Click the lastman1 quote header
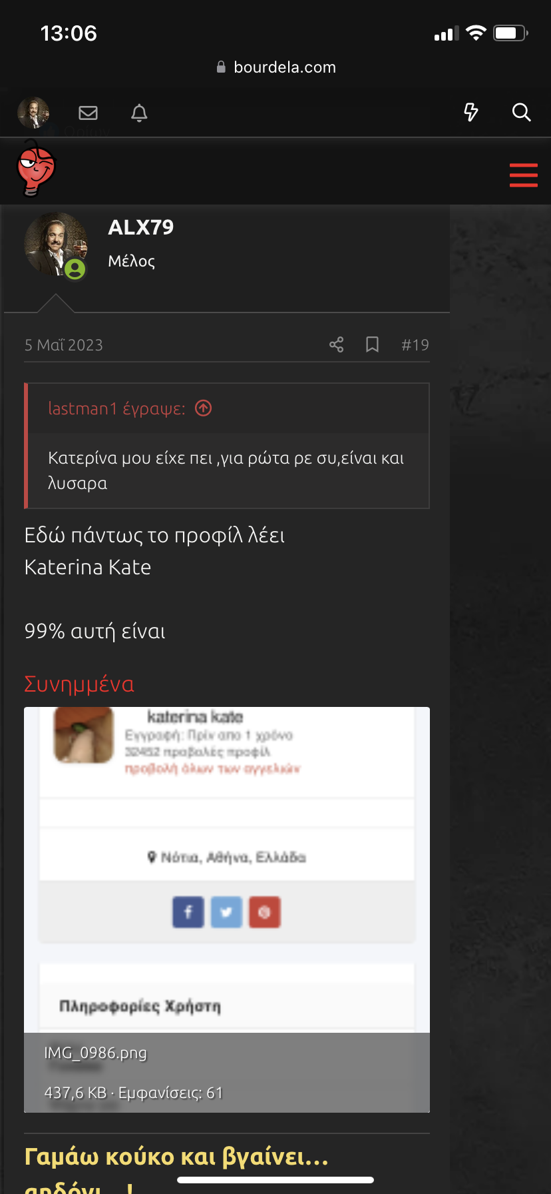The width and height of the screenshot is (551, 1194). pos(116,408)
